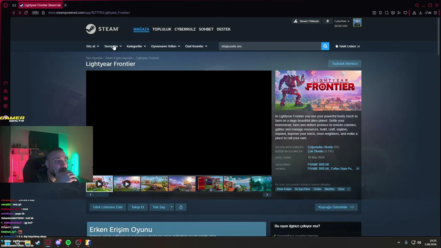Click the padlock site info icon
This screenshot has height=248, width=441.
click(x=43, y=13)
